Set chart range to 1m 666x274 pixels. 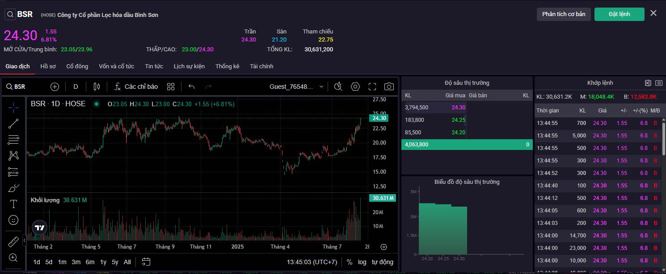pyautogui.click(x=62, y=262)
